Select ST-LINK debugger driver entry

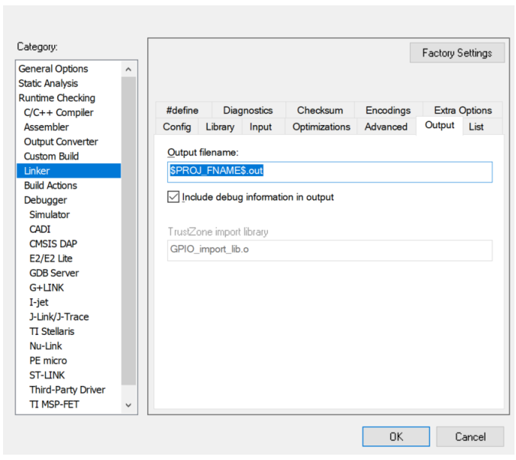(47, 375)
